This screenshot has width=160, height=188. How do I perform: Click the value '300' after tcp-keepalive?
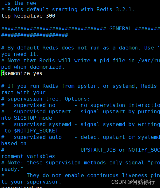click(51, 16)
